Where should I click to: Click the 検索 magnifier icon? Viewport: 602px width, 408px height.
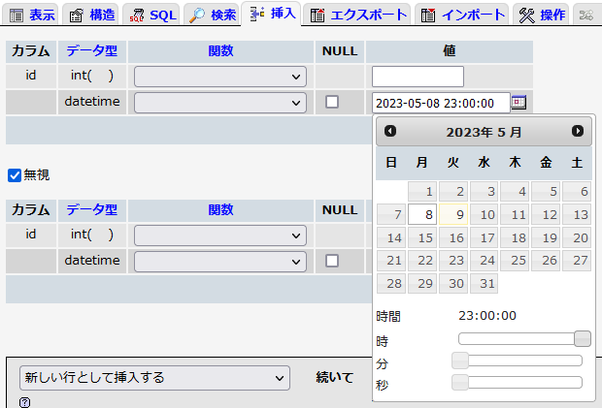[x=197, y=16]
